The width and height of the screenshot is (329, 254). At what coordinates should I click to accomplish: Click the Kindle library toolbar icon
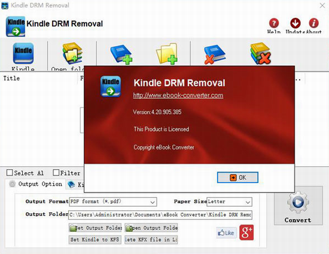23,53
